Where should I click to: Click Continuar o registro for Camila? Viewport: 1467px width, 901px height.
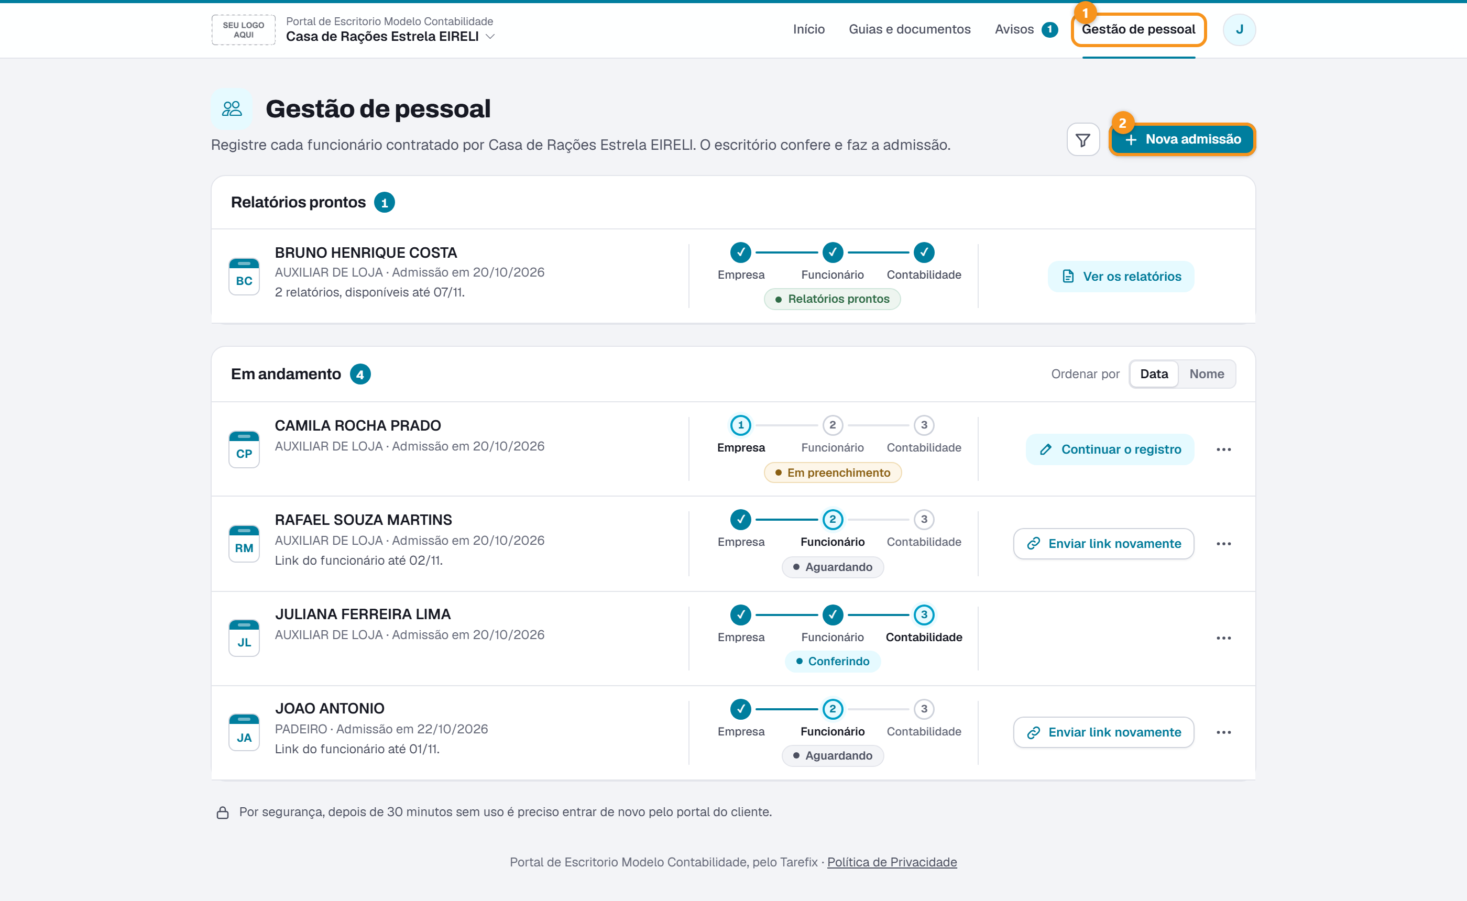(1110, 449)
